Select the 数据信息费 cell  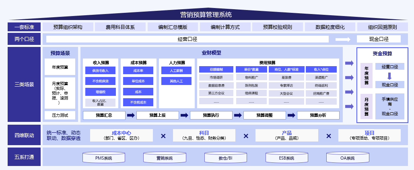[216, 85]
